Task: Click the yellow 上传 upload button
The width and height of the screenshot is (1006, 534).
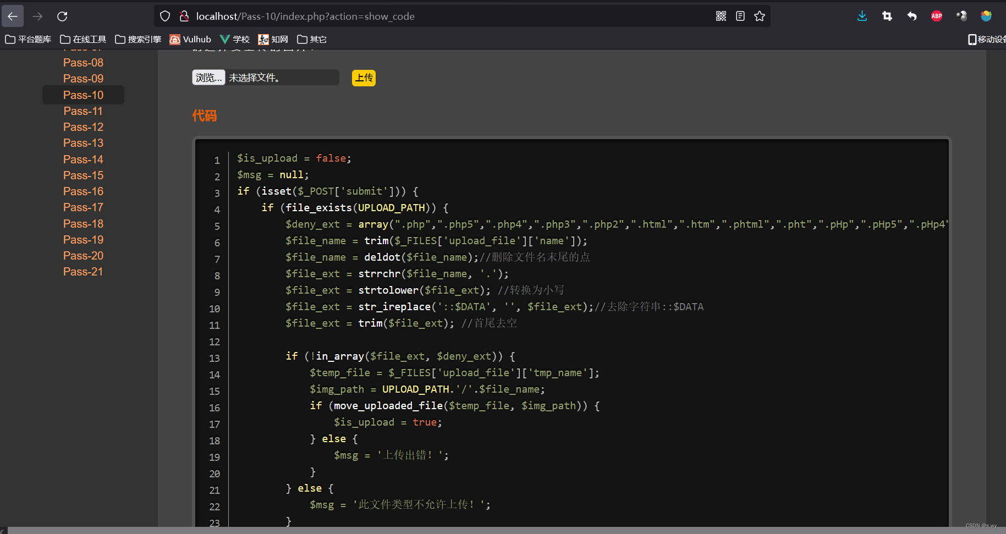Action: 364,78
